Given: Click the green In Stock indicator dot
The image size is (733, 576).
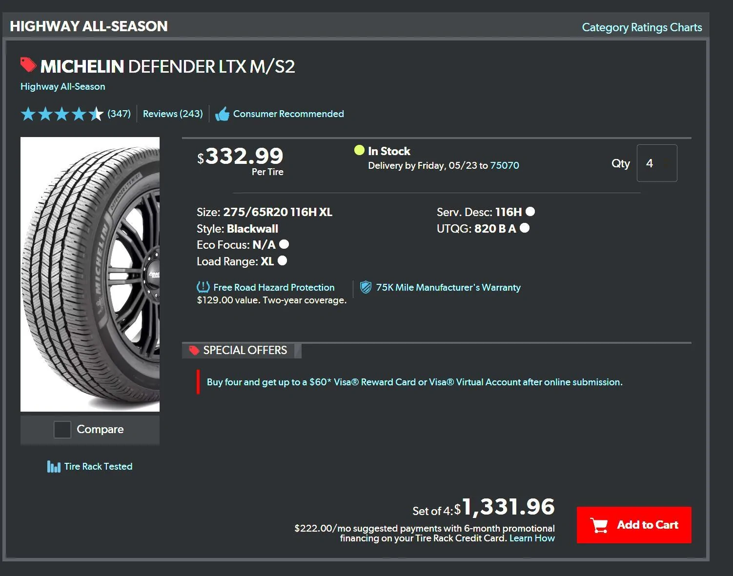Looking at the screenshot, I should click(359, 150).
